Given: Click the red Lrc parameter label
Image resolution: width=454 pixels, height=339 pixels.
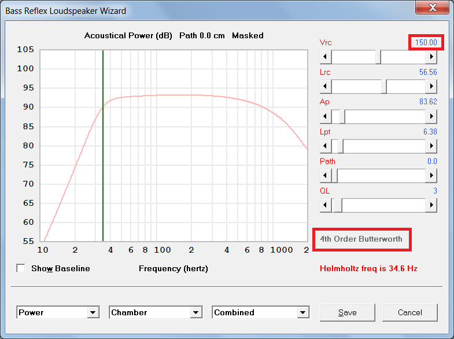Looking at the screenshot, I should point(325,72).
